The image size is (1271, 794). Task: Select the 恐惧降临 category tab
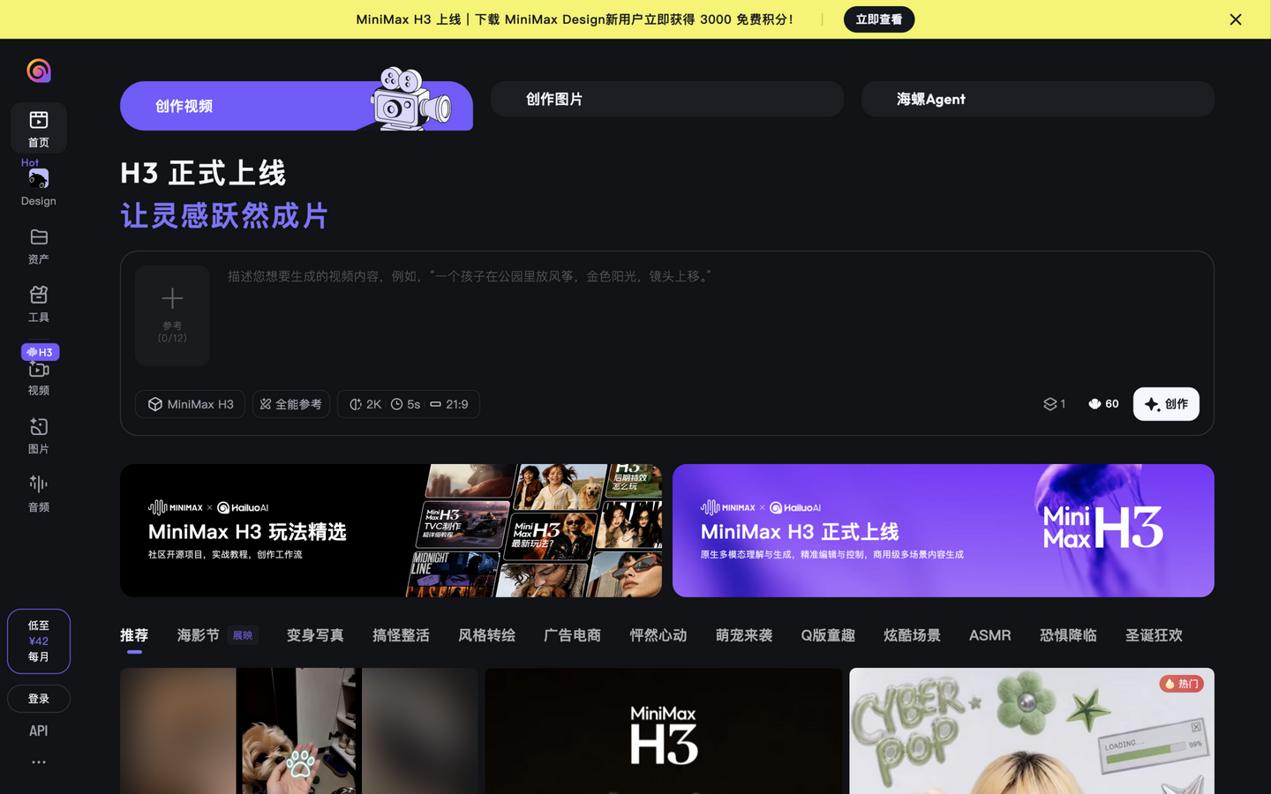(1068, 635)
